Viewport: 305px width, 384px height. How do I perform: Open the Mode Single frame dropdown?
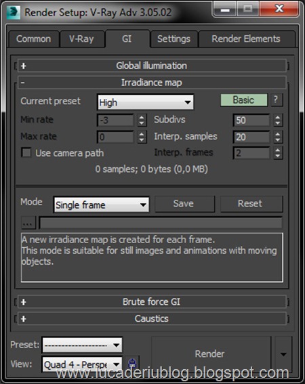click(x=101, y=205)
